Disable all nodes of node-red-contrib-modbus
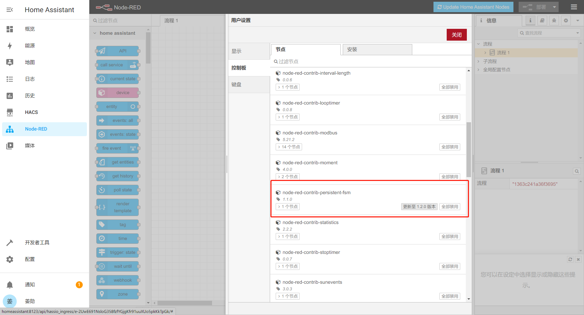Image resolution: width=584 pixels, height=315 pixels. coord(449,147)
